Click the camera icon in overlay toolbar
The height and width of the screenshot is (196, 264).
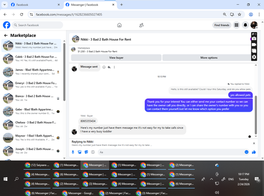pos(254,38)
